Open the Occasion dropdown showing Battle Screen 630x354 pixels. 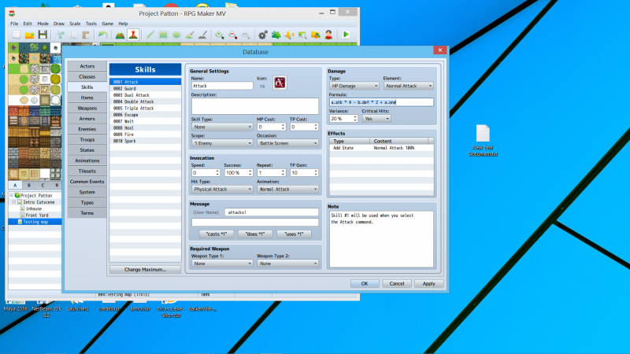click(287, 143)
